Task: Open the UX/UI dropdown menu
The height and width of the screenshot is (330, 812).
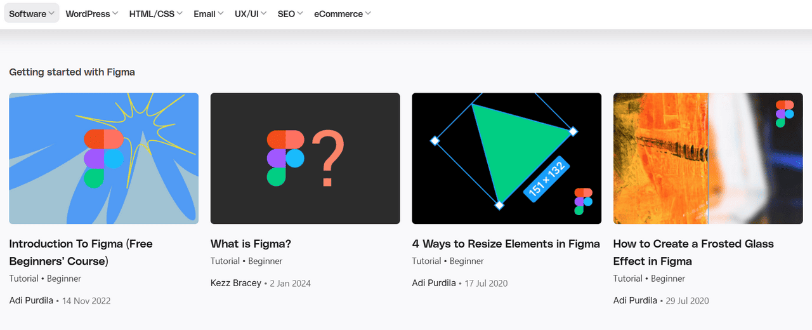Action: [251, 13]
